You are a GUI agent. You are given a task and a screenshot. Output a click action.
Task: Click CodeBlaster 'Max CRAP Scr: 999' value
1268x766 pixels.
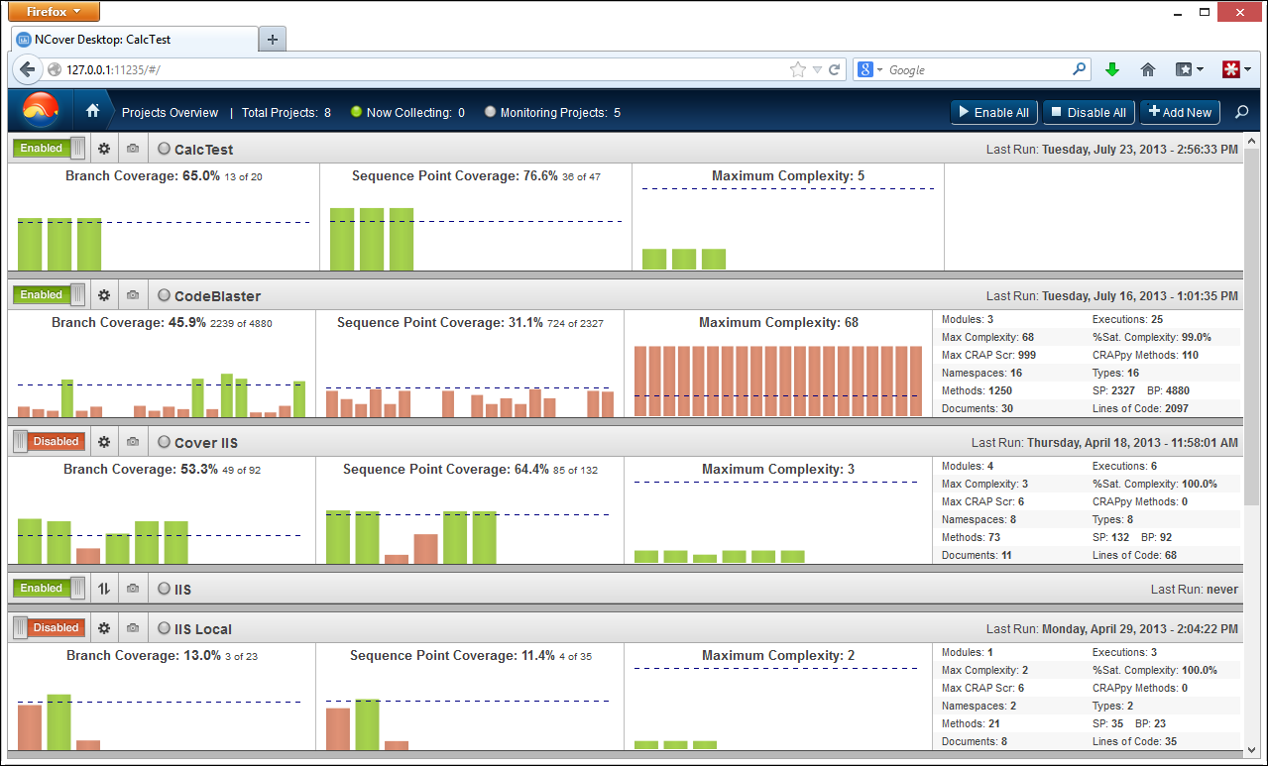pyautogui.click(x=989, y=355)
